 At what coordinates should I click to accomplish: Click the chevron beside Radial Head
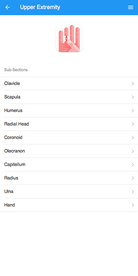133,124
